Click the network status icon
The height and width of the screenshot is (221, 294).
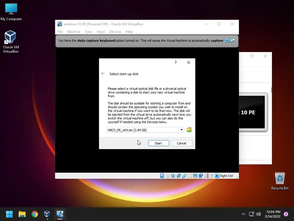click(x=179, y=176)
